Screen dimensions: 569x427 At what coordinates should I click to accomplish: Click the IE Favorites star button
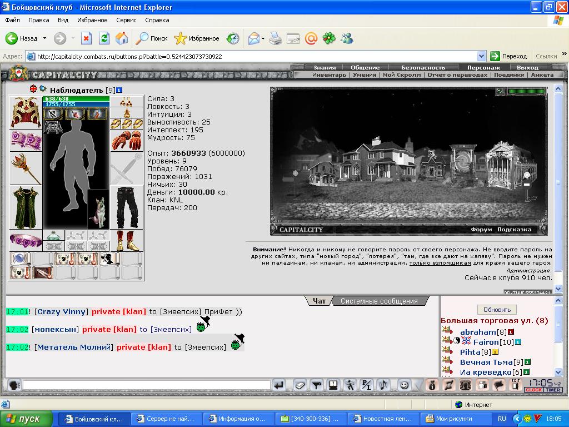pyautogui.click(x=197, y=38)
